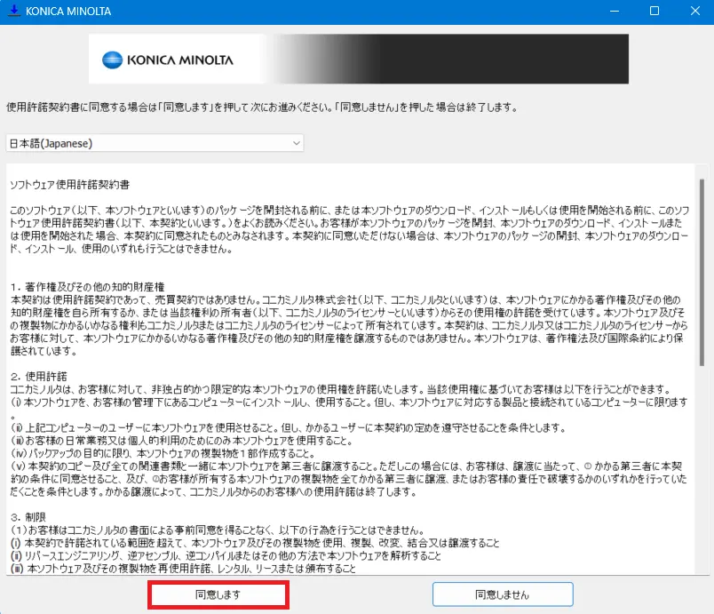714x614 pixels.
Task: Click the chevron arrow on the language selector
Action: click(x=295, y=143)
